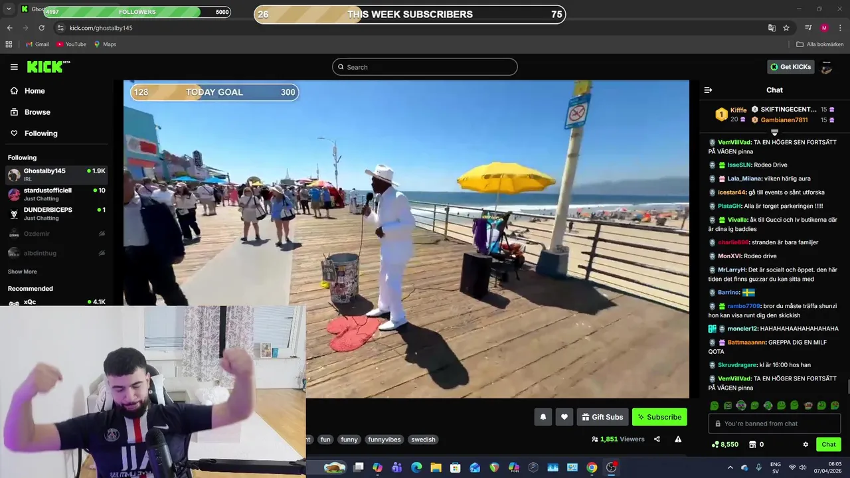
Task: Share the stream via share icon
Action: pos(657,439)
